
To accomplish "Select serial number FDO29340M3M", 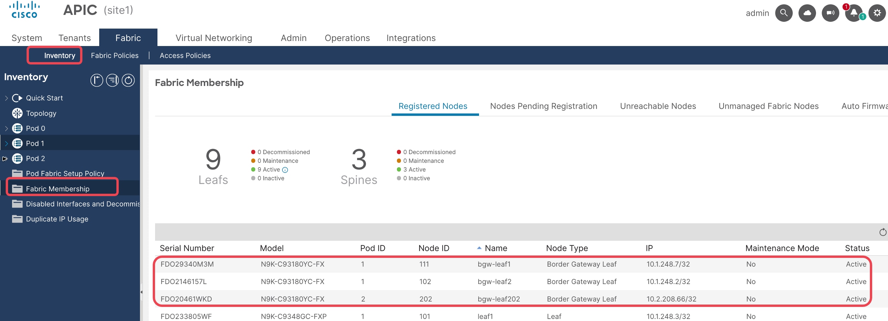I will [187, 264].
